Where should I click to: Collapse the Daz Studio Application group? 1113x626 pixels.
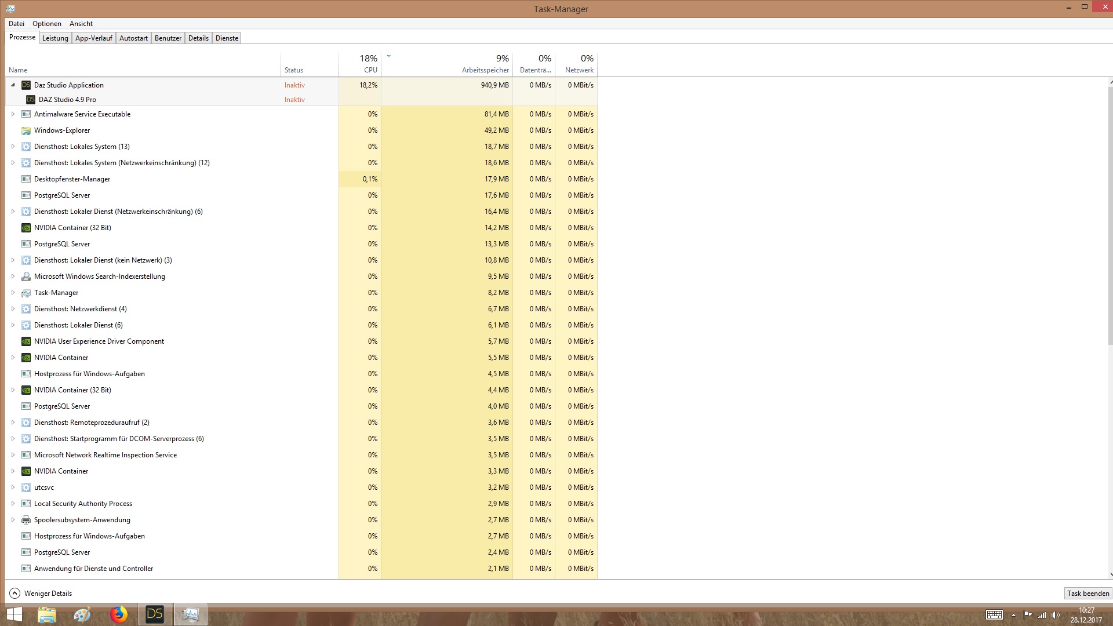pos(13,85)
